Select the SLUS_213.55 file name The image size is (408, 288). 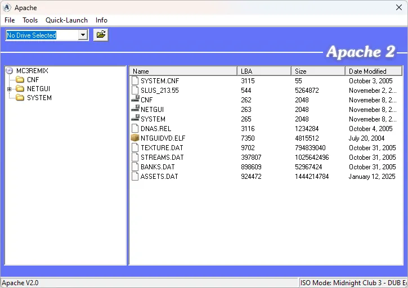(x=159, y=91)
